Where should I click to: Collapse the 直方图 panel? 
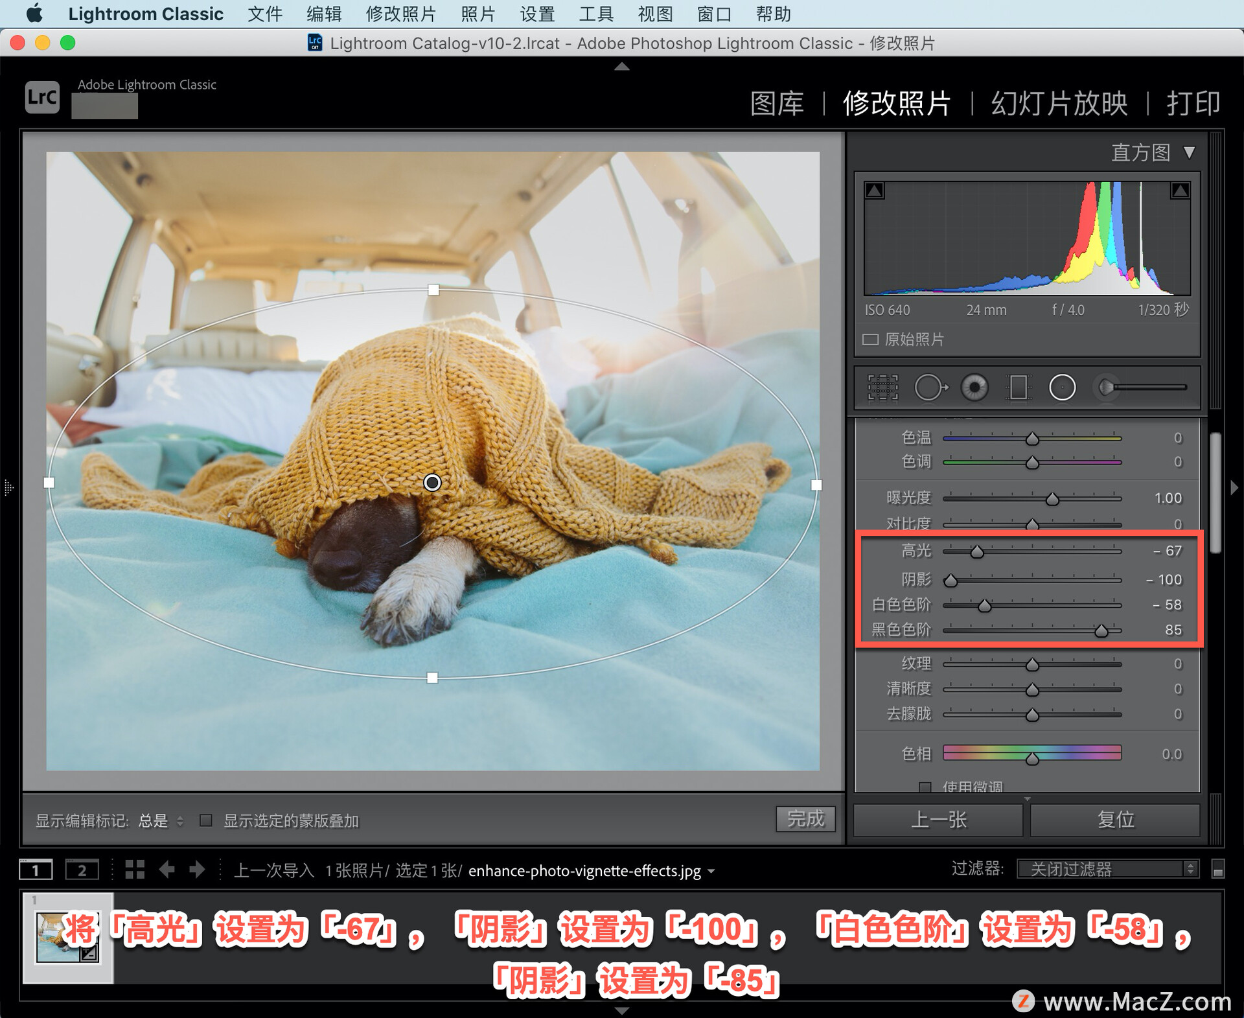[x=1189, y=153]
